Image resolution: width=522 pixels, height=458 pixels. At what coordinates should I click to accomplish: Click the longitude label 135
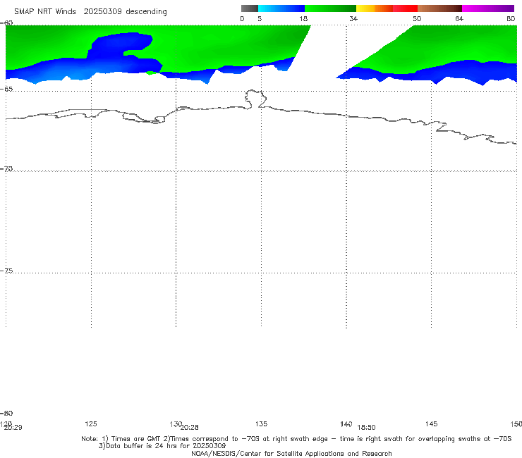point(261,423)
